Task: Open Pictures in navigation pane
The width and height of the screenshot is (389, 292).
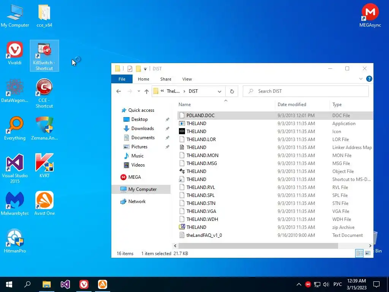Action: point(136,147)
